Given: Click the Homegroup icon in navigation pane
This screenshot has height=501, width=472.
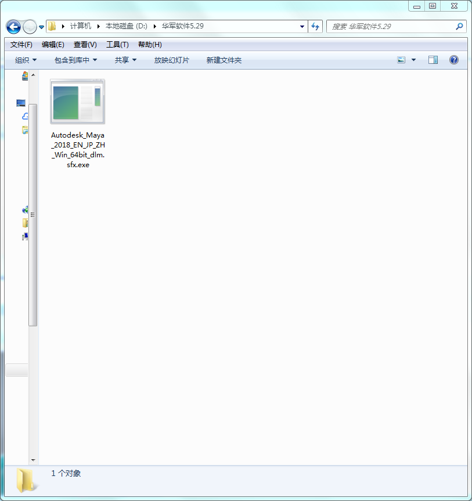Looking at the screenshot, I should pos(25,210).
